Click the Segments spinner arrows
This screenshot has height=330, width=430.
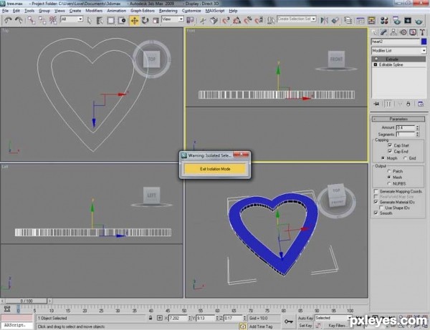click(418, 134)
